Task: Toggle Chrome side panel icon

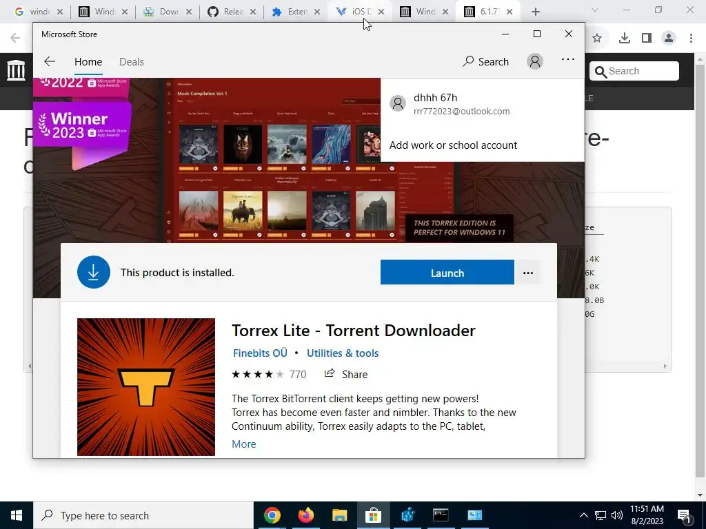Action: point(647,39)
